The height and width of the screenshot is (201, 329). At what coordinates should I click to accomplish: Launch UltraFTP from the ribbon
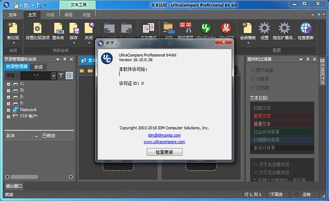(226, 28)
